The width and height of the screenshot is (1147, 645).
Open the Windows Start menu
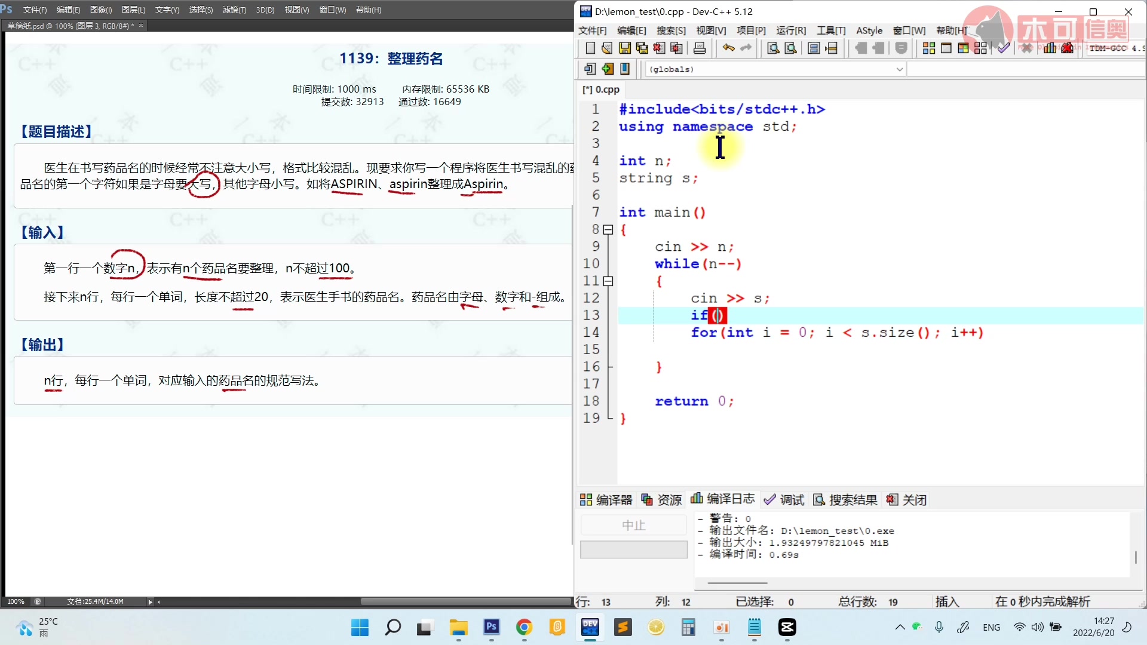(360, 627)
